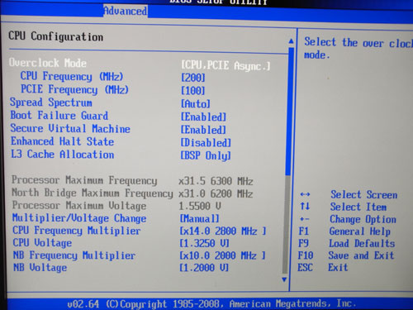Click Load Defaults next to F9
The image size is (413, 310).
point(362,243)
